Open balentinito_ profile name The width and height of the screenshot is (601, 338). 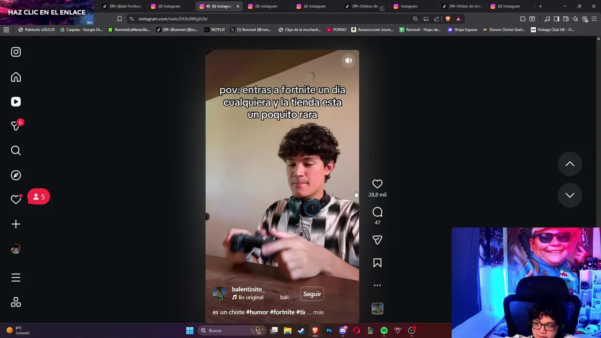pos(248,289)
